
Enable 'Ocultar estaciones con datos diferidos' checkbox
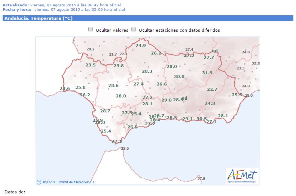tap(134, 29)
